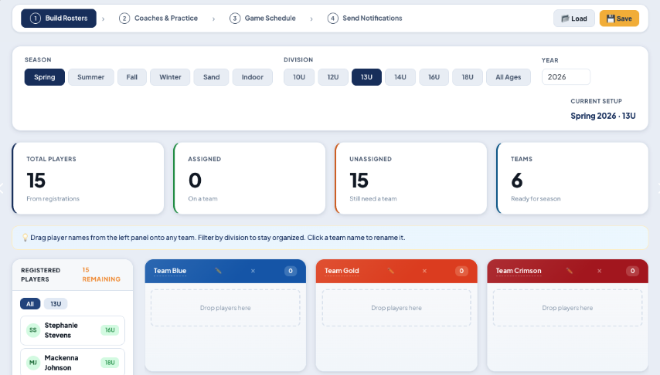660x375 pixels.
Task: Delete Team Gold using the X icon
Action: coord(424,271)
